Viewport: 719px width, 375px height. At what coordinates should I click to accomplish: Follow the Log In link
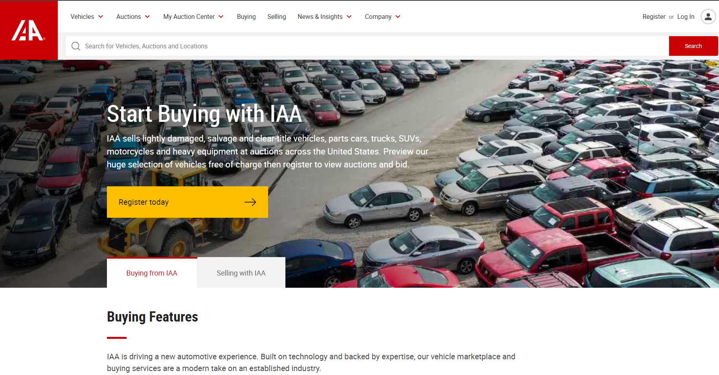pyautogui.click(x=686, y=17)
